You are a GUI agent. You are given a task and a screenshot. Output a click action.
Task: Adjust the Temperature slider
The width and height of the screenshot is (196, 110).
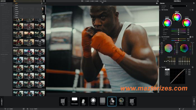(x=179, y=29)
